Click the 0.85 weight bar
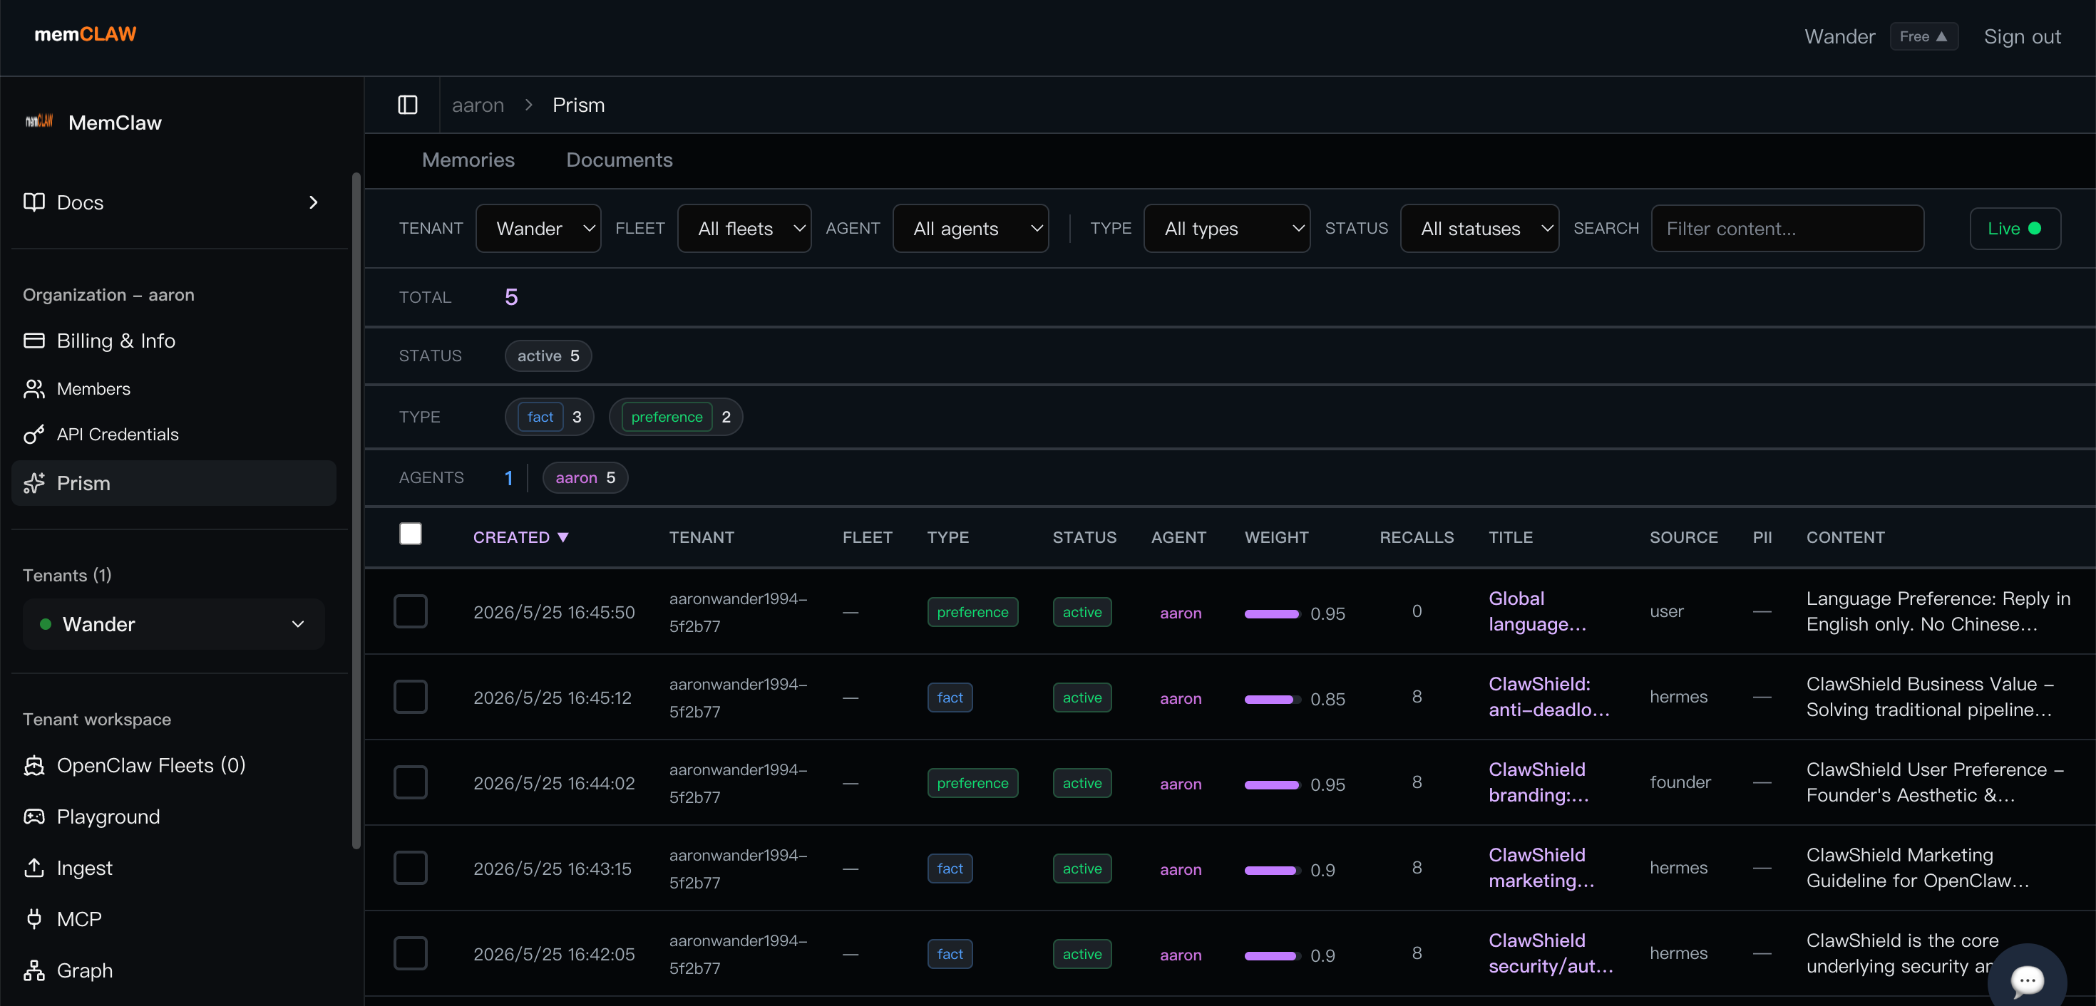The height and width of the screenshot is (1006, 2096). [x=1272, y=700]
